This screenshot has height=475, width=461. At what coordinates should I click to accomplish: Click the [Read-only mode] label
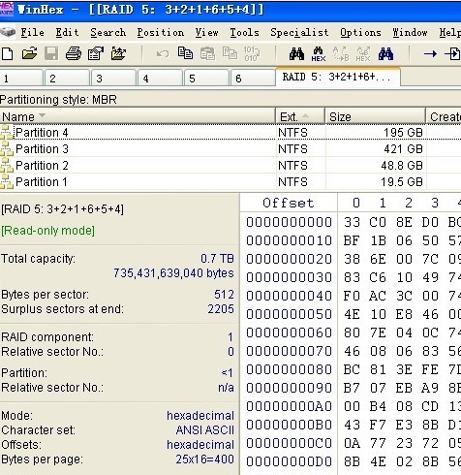[x=47, y=231]
